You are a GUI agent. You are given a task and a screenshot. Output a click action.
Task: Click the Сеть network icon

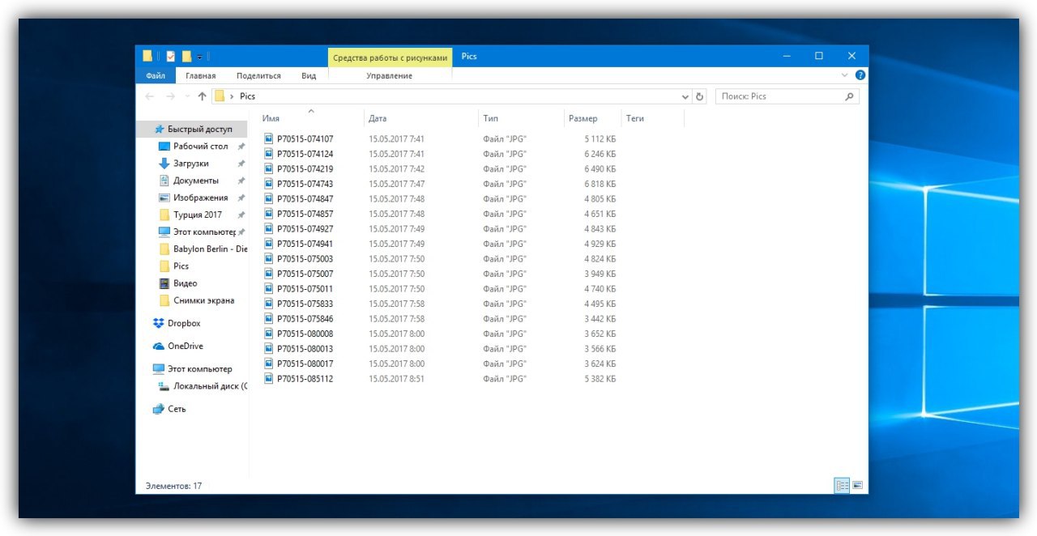pyautogui.click(x=159, y=409)
